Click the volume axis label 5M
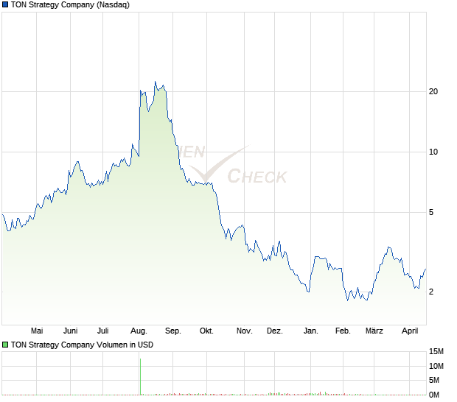This screenshot has height=402, width=457. coord(434,380)
